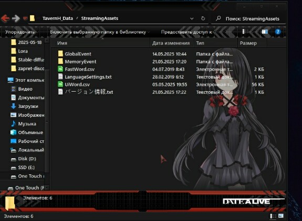Screen dimensions: 302x221
Task: Select the バージョン情報.txt document icon
Action: point(60,92)
